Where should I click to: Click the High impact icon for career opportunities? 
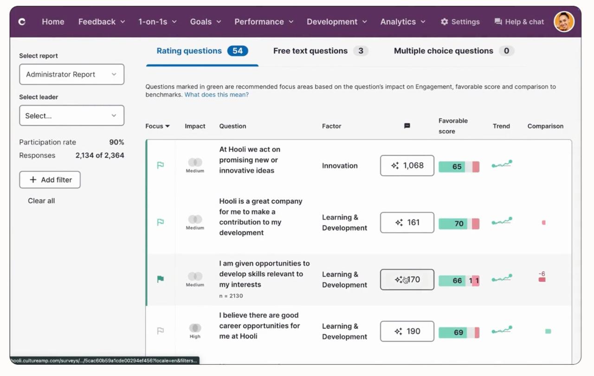click(195, 328)
